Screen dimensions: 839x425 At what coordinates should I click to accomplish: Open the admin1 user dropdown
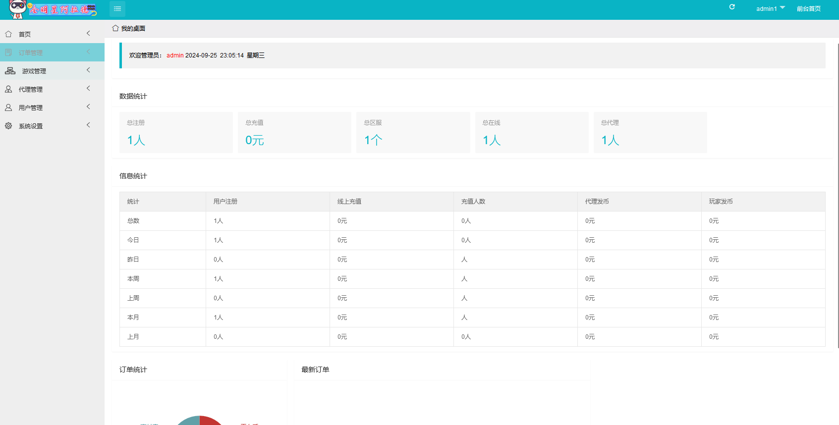[771, 8]
